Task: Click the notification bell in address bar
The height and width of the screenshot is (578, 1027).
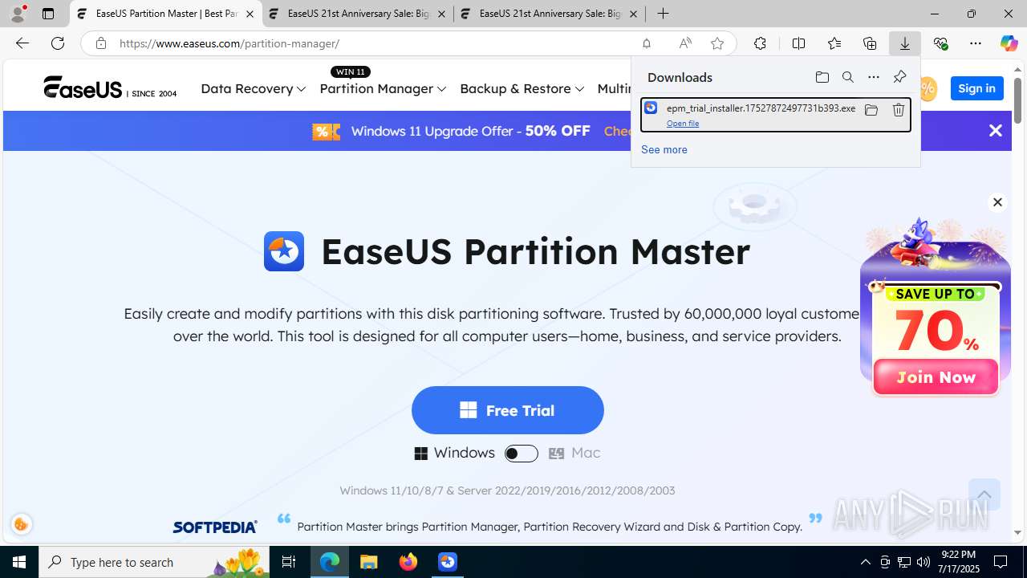Action: [x=646, y=43]
